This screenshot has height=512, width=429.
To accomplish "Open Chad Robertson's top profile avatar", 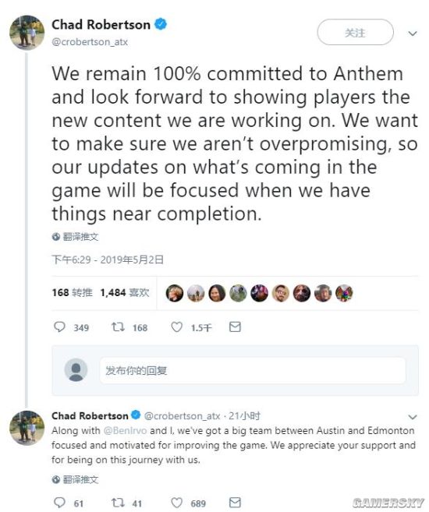I will coord(27,32).
